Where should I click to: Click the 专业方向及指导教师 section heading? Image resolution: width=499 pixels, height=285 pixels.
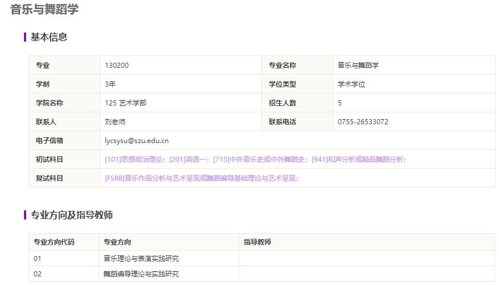click(x=72, y=215)
